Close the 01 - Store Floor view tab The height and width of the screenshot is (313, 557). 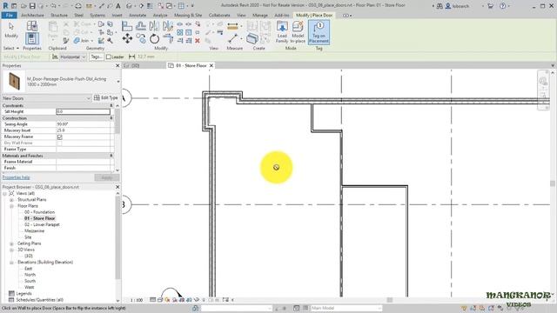[211, 66]
